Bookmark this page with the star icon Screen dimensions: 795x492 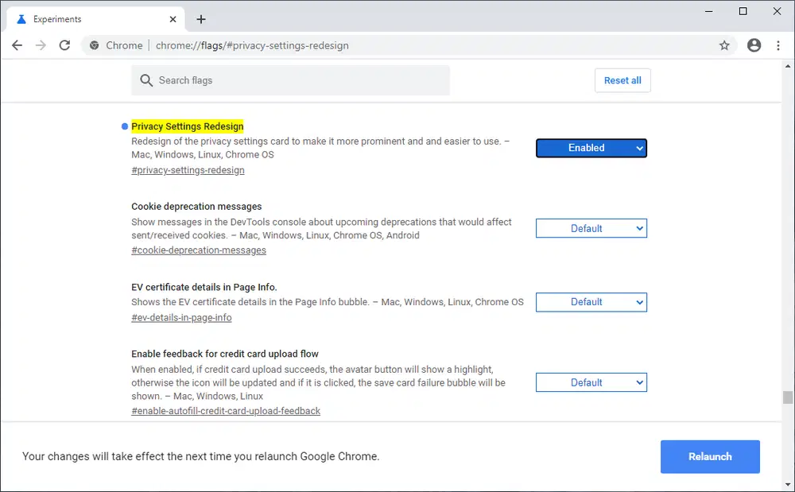point(724,45)
